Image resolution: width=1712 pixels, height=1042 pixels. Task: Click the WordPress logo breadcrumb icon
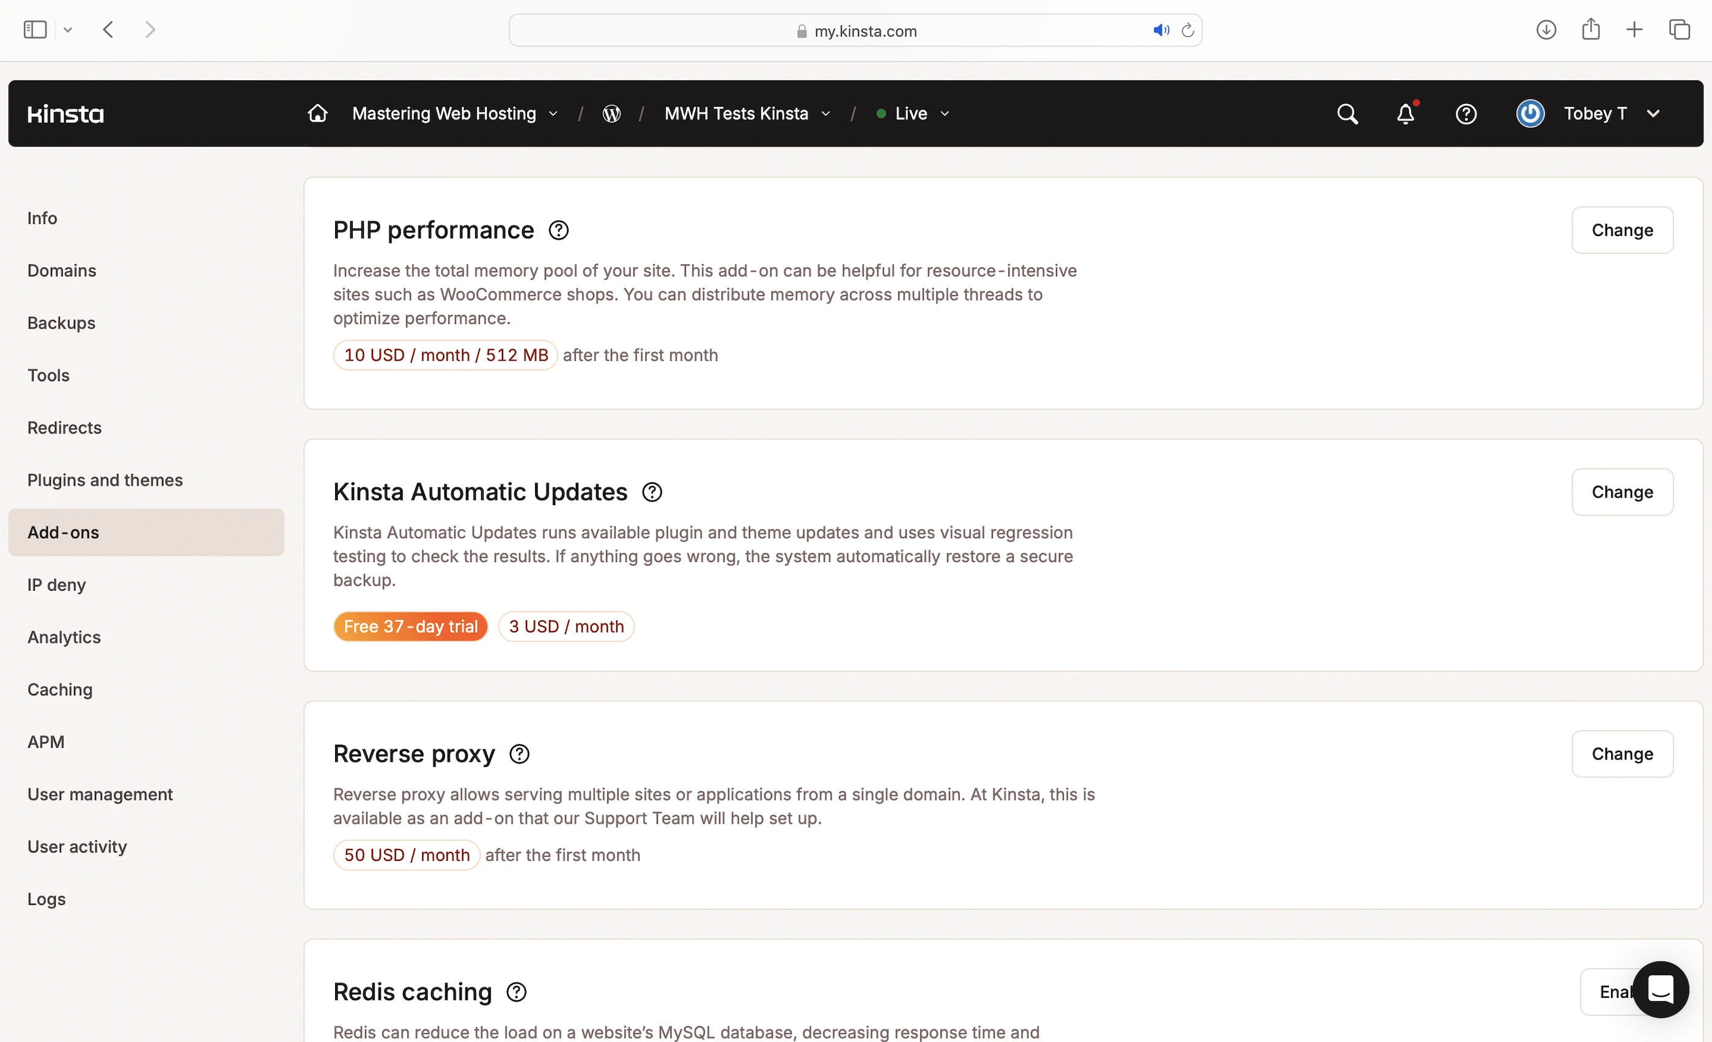[x=611, y=113]
